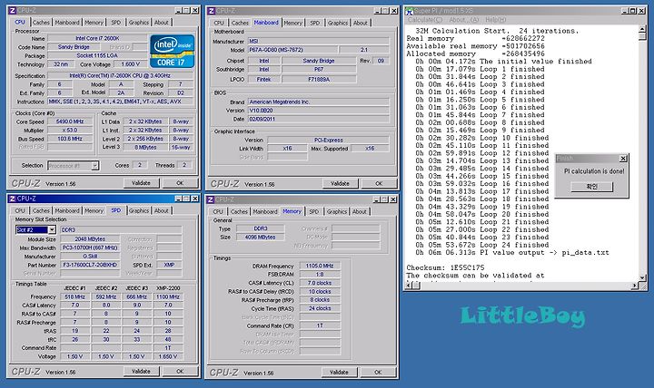Select SPD tab in the DRAM Timings window
The image size is (654, 388).
(313, 211)
